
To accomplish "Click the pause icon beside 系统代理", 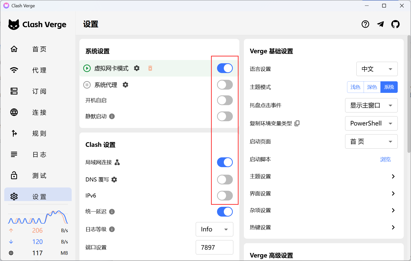I will click(87, 85).
